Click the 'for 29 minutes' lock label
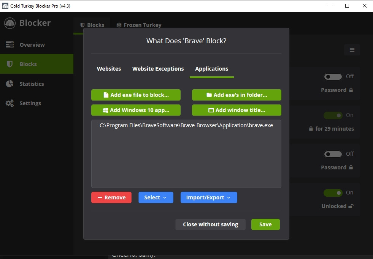The image size is (373, 259). tap(331, 129)
